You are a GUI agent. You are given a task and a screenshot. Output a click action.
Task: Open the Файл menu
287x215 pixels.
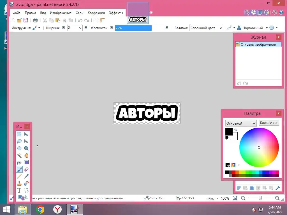(17, 13)
